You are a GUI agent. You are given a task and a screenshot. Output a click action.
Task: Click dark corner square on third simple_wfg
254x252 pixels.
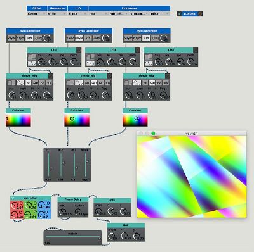168,76
